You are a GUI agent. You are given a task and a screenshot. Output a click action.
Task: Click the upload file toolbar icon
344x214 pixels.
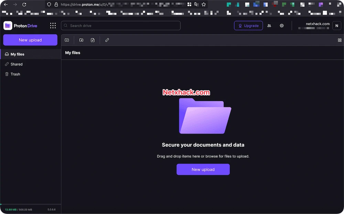click(x=93, y=40)
